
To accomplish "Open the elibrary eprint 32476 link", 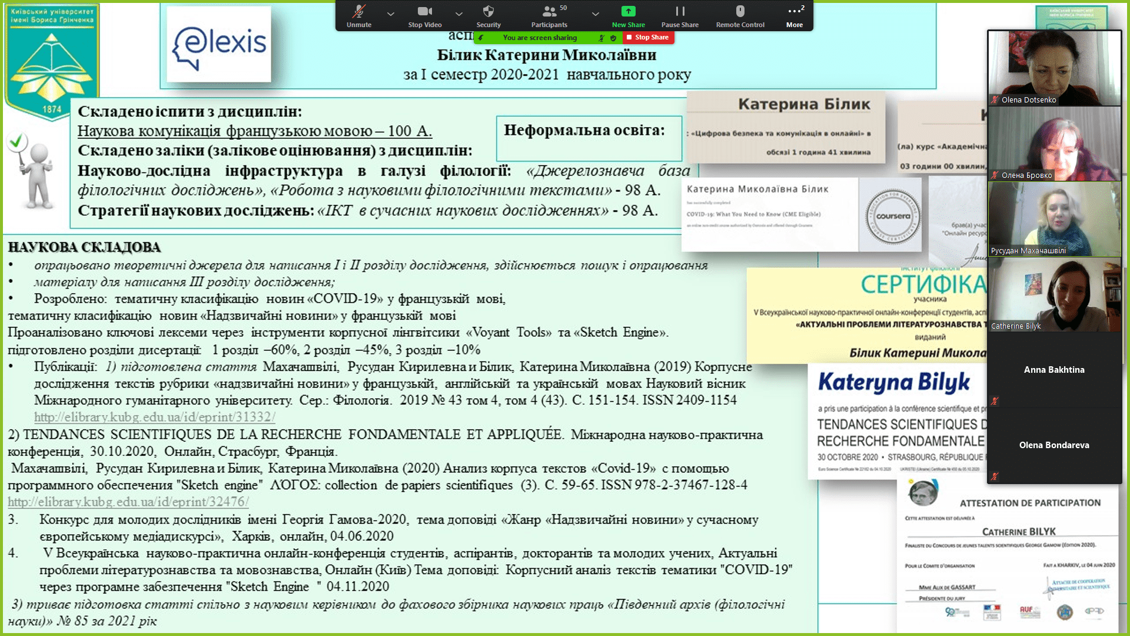I will (x=128, y=502).
